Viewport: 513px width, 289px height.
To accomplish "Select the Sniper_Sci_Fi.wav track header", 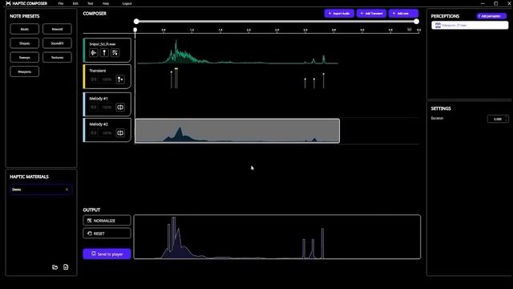I will click(x=107, y=50).
